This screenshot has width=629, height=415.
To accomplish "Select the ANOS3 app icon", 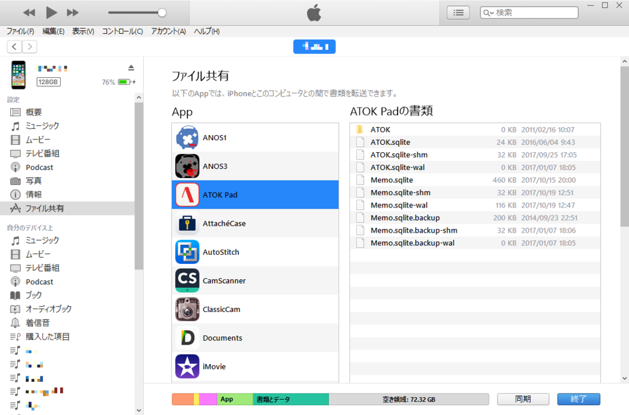I will pyautogui.click(x=187, y=166).
